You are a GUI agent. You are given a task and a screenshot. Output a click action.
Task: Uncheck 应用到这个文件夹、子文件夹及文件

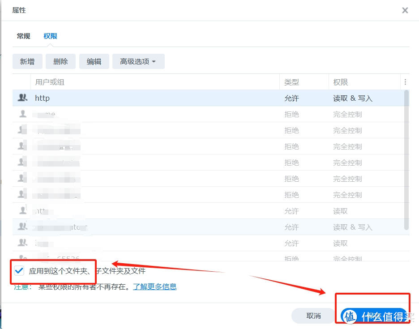tap(18, 271)
